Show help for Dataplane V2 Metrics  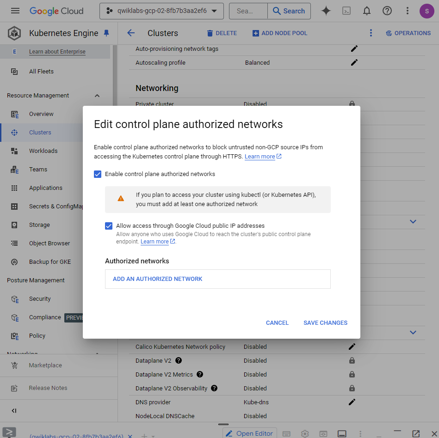200,374
